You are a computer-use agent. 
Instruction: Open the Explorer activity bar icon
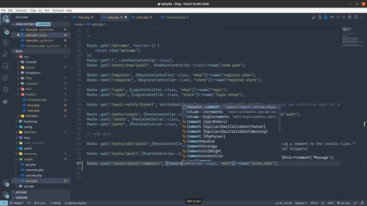click(x=6, y=18)
